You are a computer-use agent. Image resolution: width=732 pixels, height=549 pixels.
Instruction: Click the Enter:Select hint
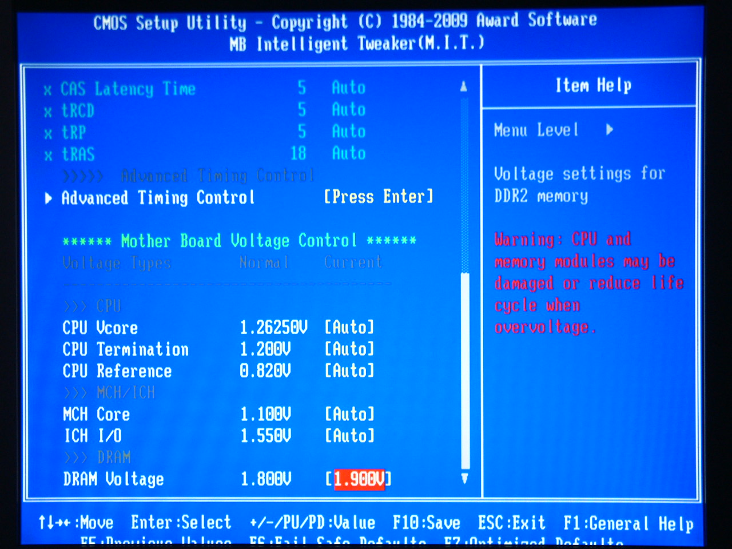[181, 523]
